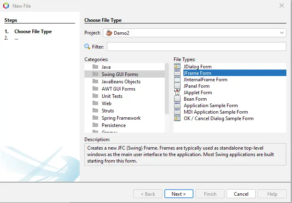
Task: Click inside the Filter text field
Action: pyautogui.click(x=196, y=47)
